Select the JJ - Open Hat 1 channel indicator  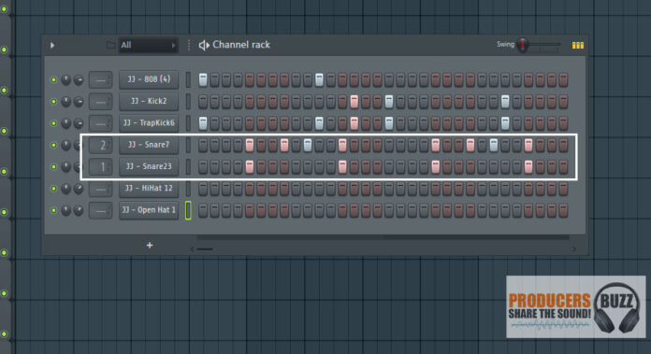click(188, 210)
